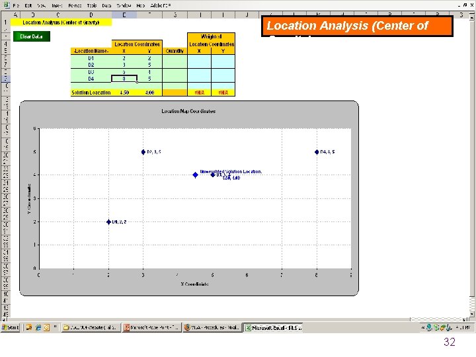This screenshot has height=357, width=476.
Task: Click the third quick launch icon
Action: [46, 327]
